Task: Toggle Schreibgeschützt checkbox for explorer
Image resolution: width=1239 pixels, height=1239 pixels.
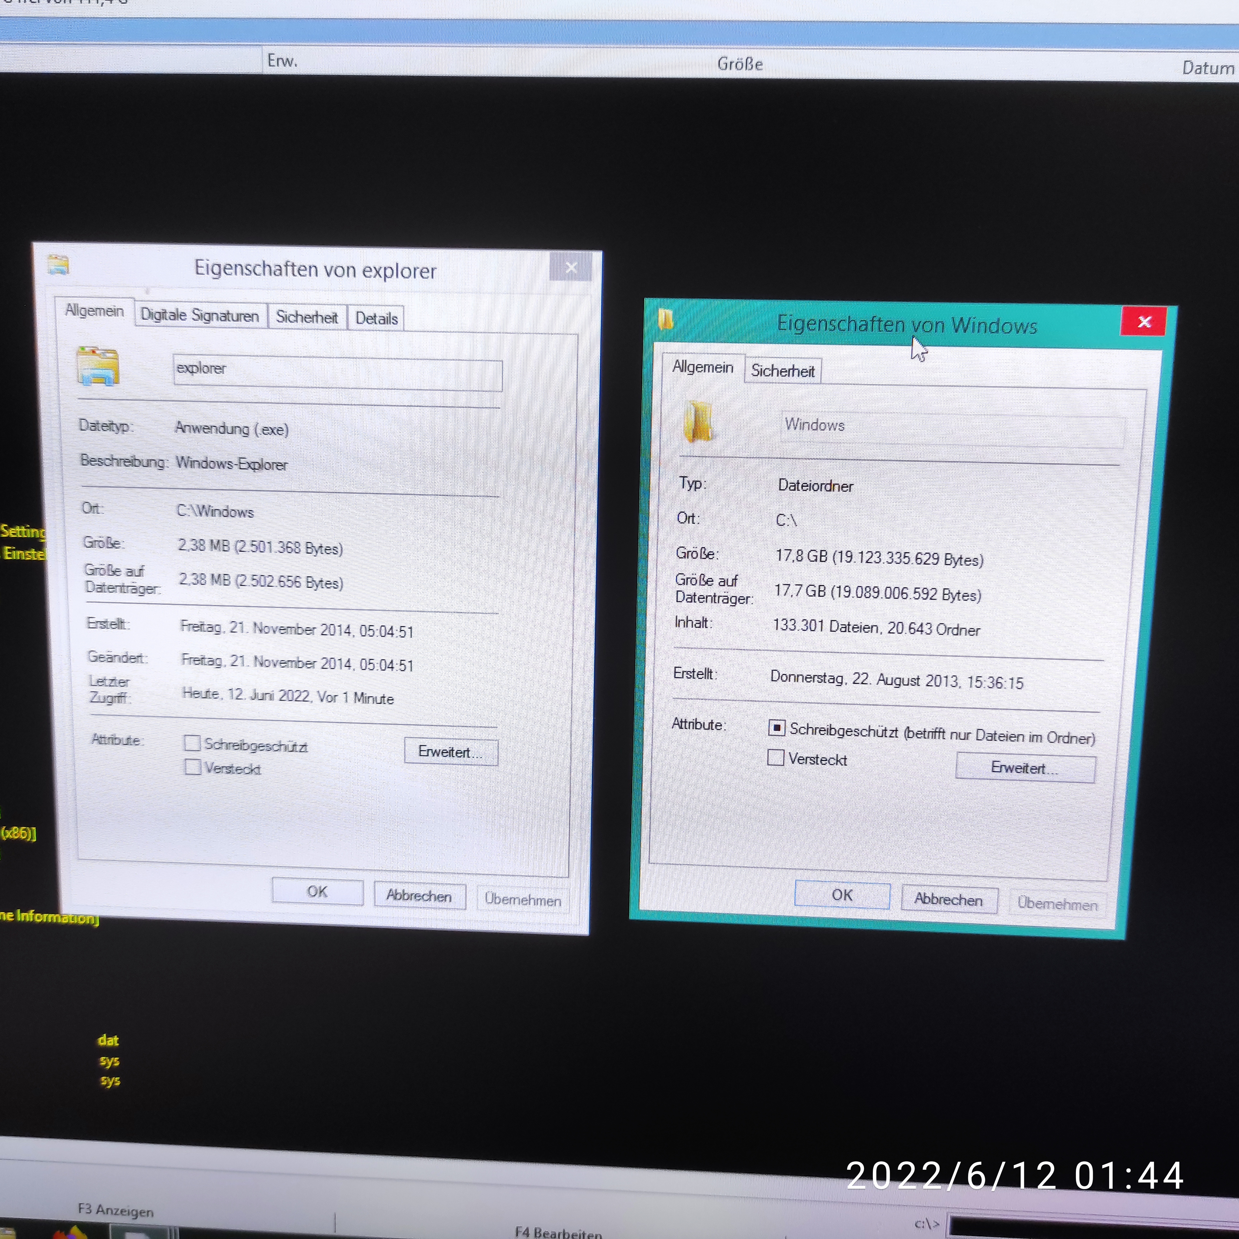Action: click(x=192, y=743)
